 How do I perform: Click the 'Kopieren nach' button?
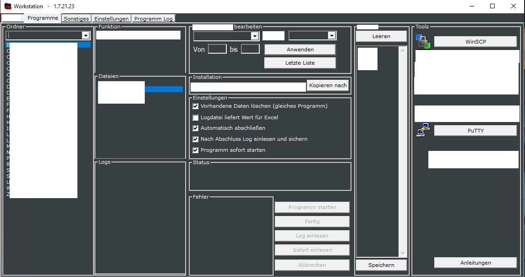[328, 85]
